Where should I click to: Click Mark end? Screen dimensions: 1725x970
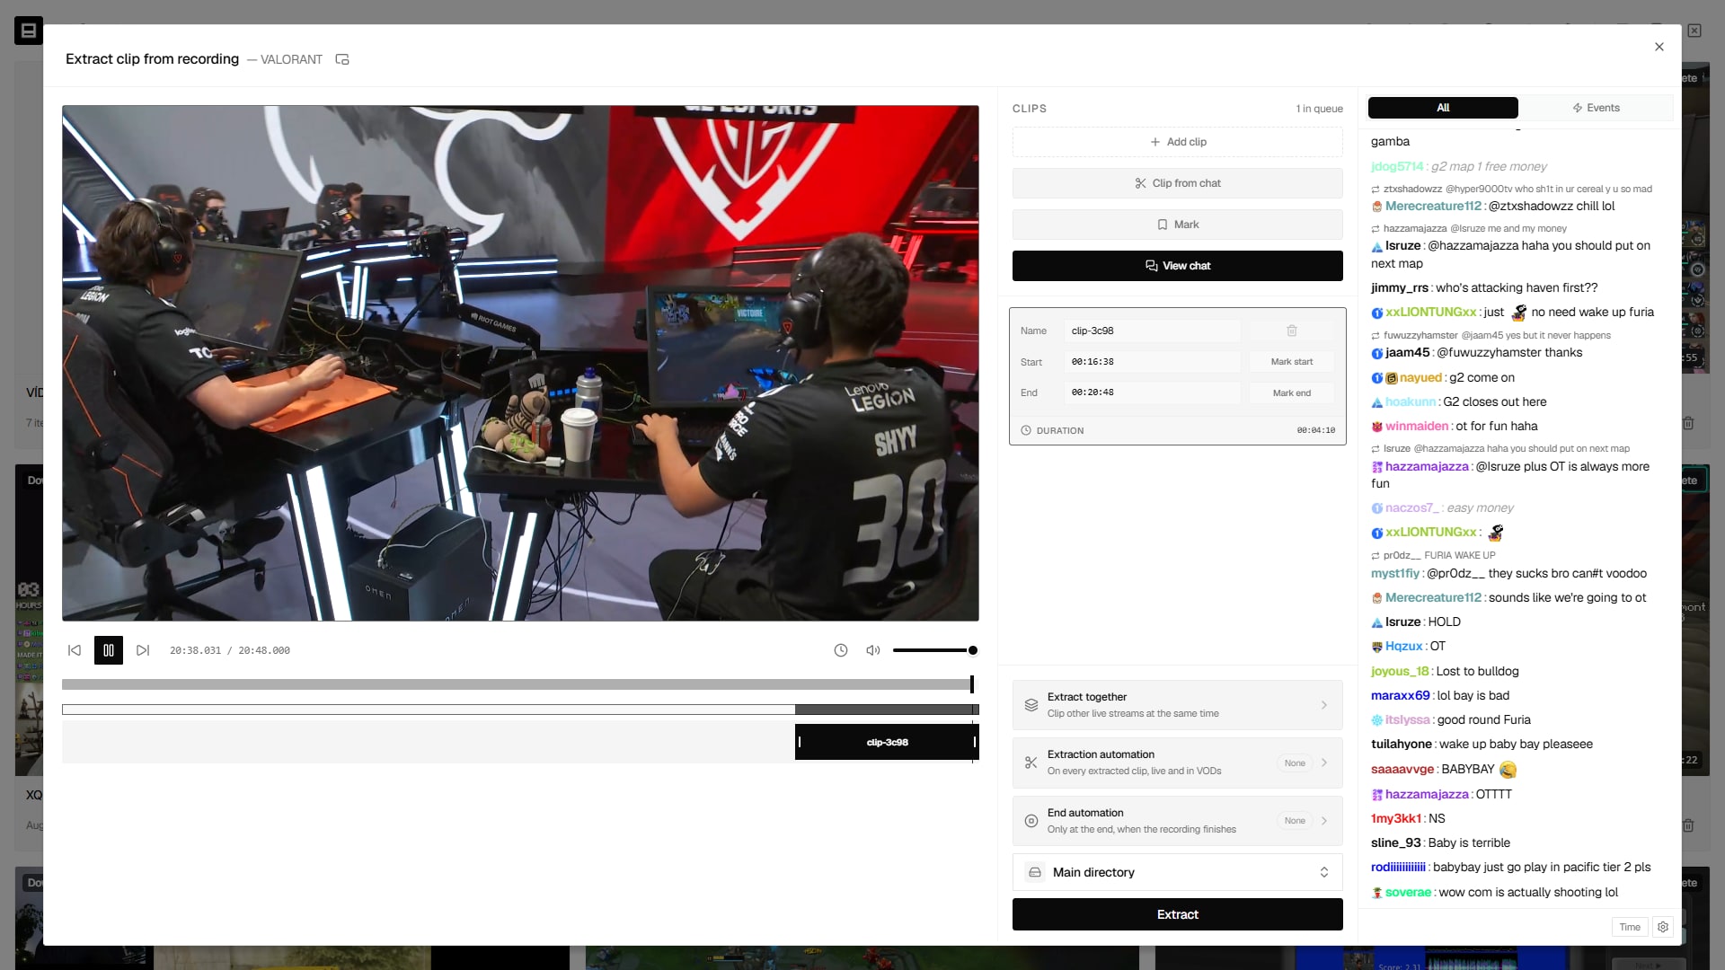[x=1292, y=392]
